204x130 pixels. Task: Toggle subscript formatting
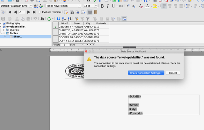134,6
